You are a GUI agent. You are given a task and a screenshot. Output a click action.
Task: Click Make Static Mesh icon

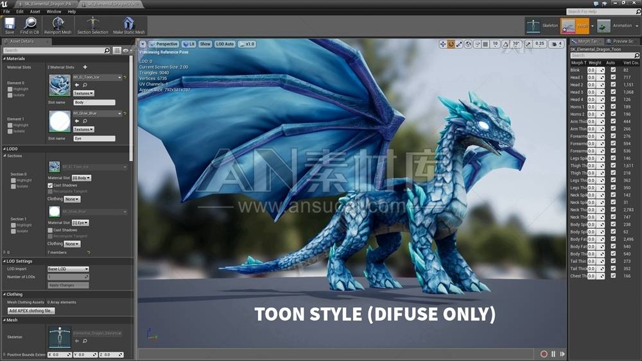click(x=128, y=23)
